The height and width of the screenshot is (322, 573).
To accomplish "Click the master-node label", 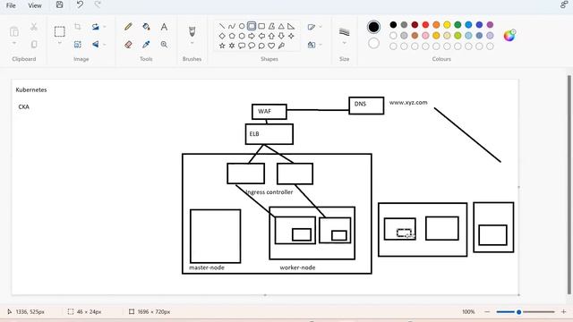I will 207,267.
